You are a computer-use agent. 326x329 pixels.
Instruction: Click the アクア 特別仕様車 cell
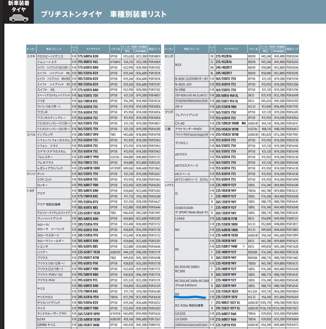click(49, 204)
